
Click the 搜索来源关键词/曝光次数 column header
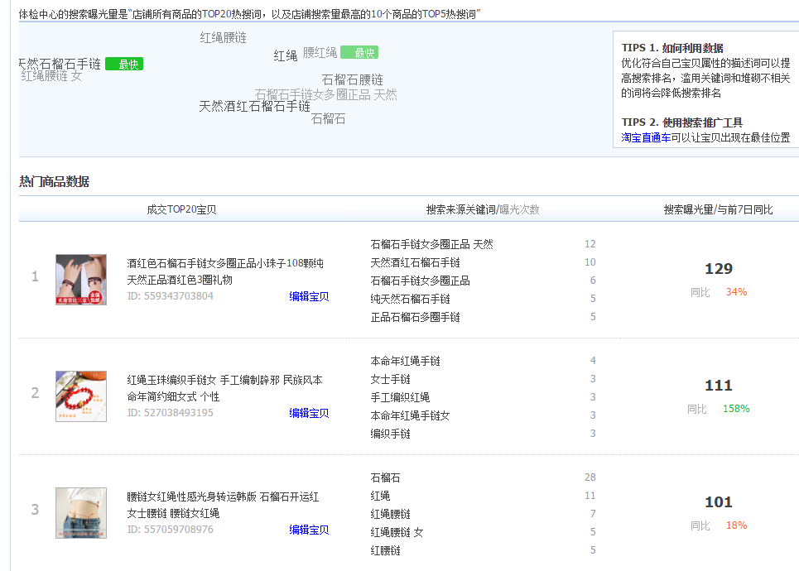pos(483,210)
